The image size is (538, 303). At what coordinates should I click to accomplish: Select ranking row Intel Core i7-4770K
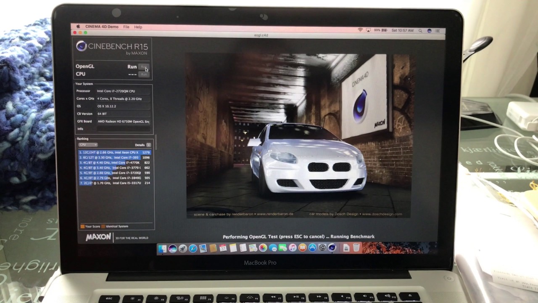[x=114, y=162]
